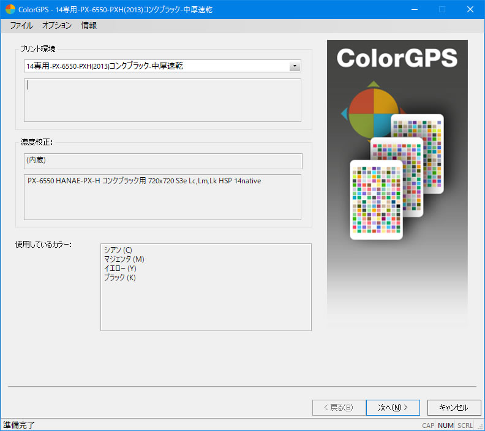Click the (内蔵) density calibration field
Viewport: 485px width, 431px height.
[163, 161]
